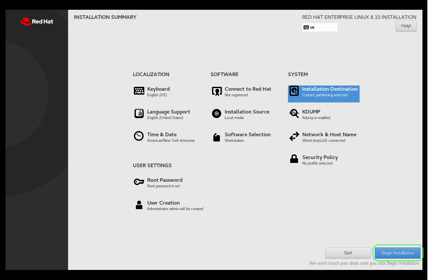Image resolution: width=428 pixels, height=280 pixels.
Task: Open the Time & Date label
Action: pos(162,134)
